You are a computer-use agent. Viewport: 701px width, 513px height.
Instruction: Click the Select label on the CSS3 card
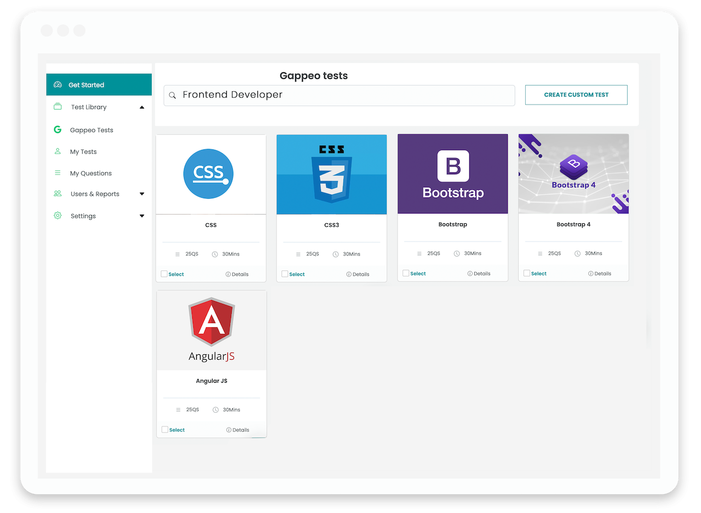(x=297, y=274)
